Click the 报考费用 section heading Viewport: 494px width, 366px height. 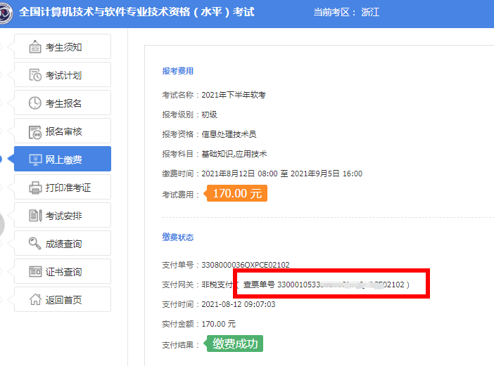click(x=177, y=71)
